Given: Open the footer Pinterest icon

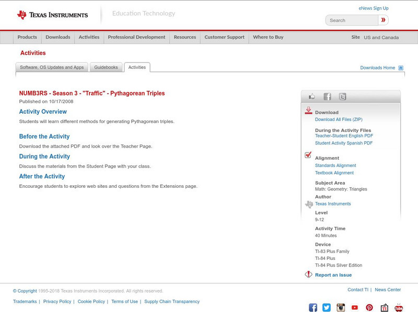Looking at the screenshot, I should point(369,307).
